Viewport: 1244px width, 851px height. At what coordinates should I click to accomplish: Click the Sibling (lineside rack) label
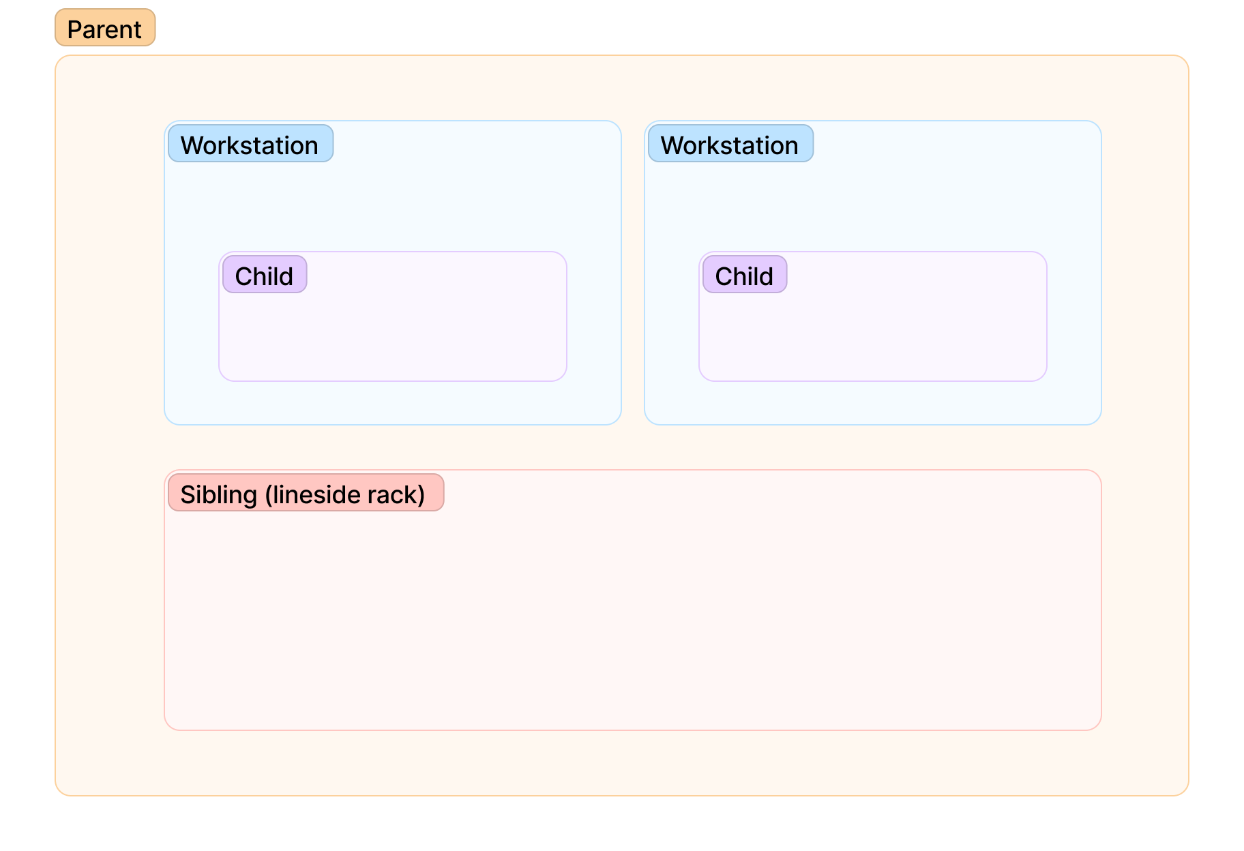pos(306,492)
